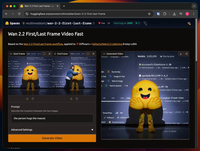This screenshot has height=151, width=200.
Task: Click Running on ZERO status badge
Action: [123, 23]
